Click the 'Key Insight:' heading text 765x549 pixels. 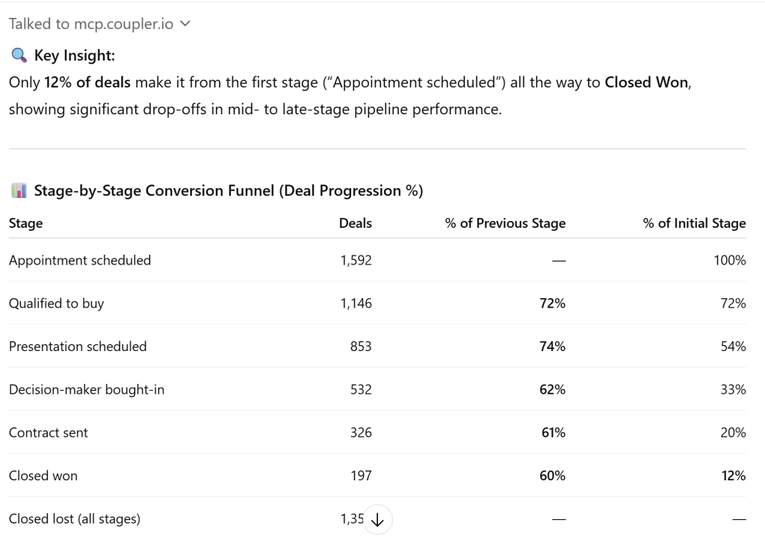pyautogui.click(x=75, y=55)
